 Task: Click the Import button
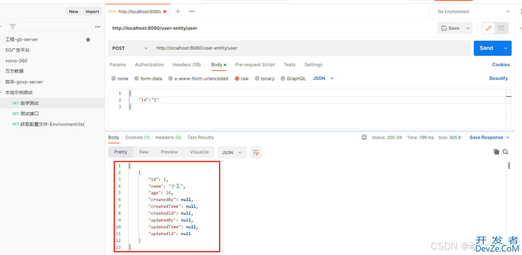tap(92, 12)
